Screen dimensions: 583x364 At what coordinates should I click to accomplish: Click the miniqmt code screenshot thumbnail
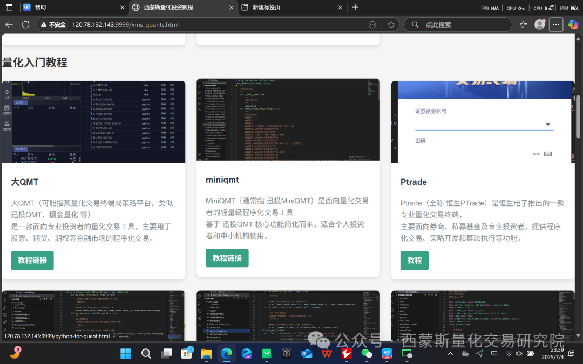point(288,120)
